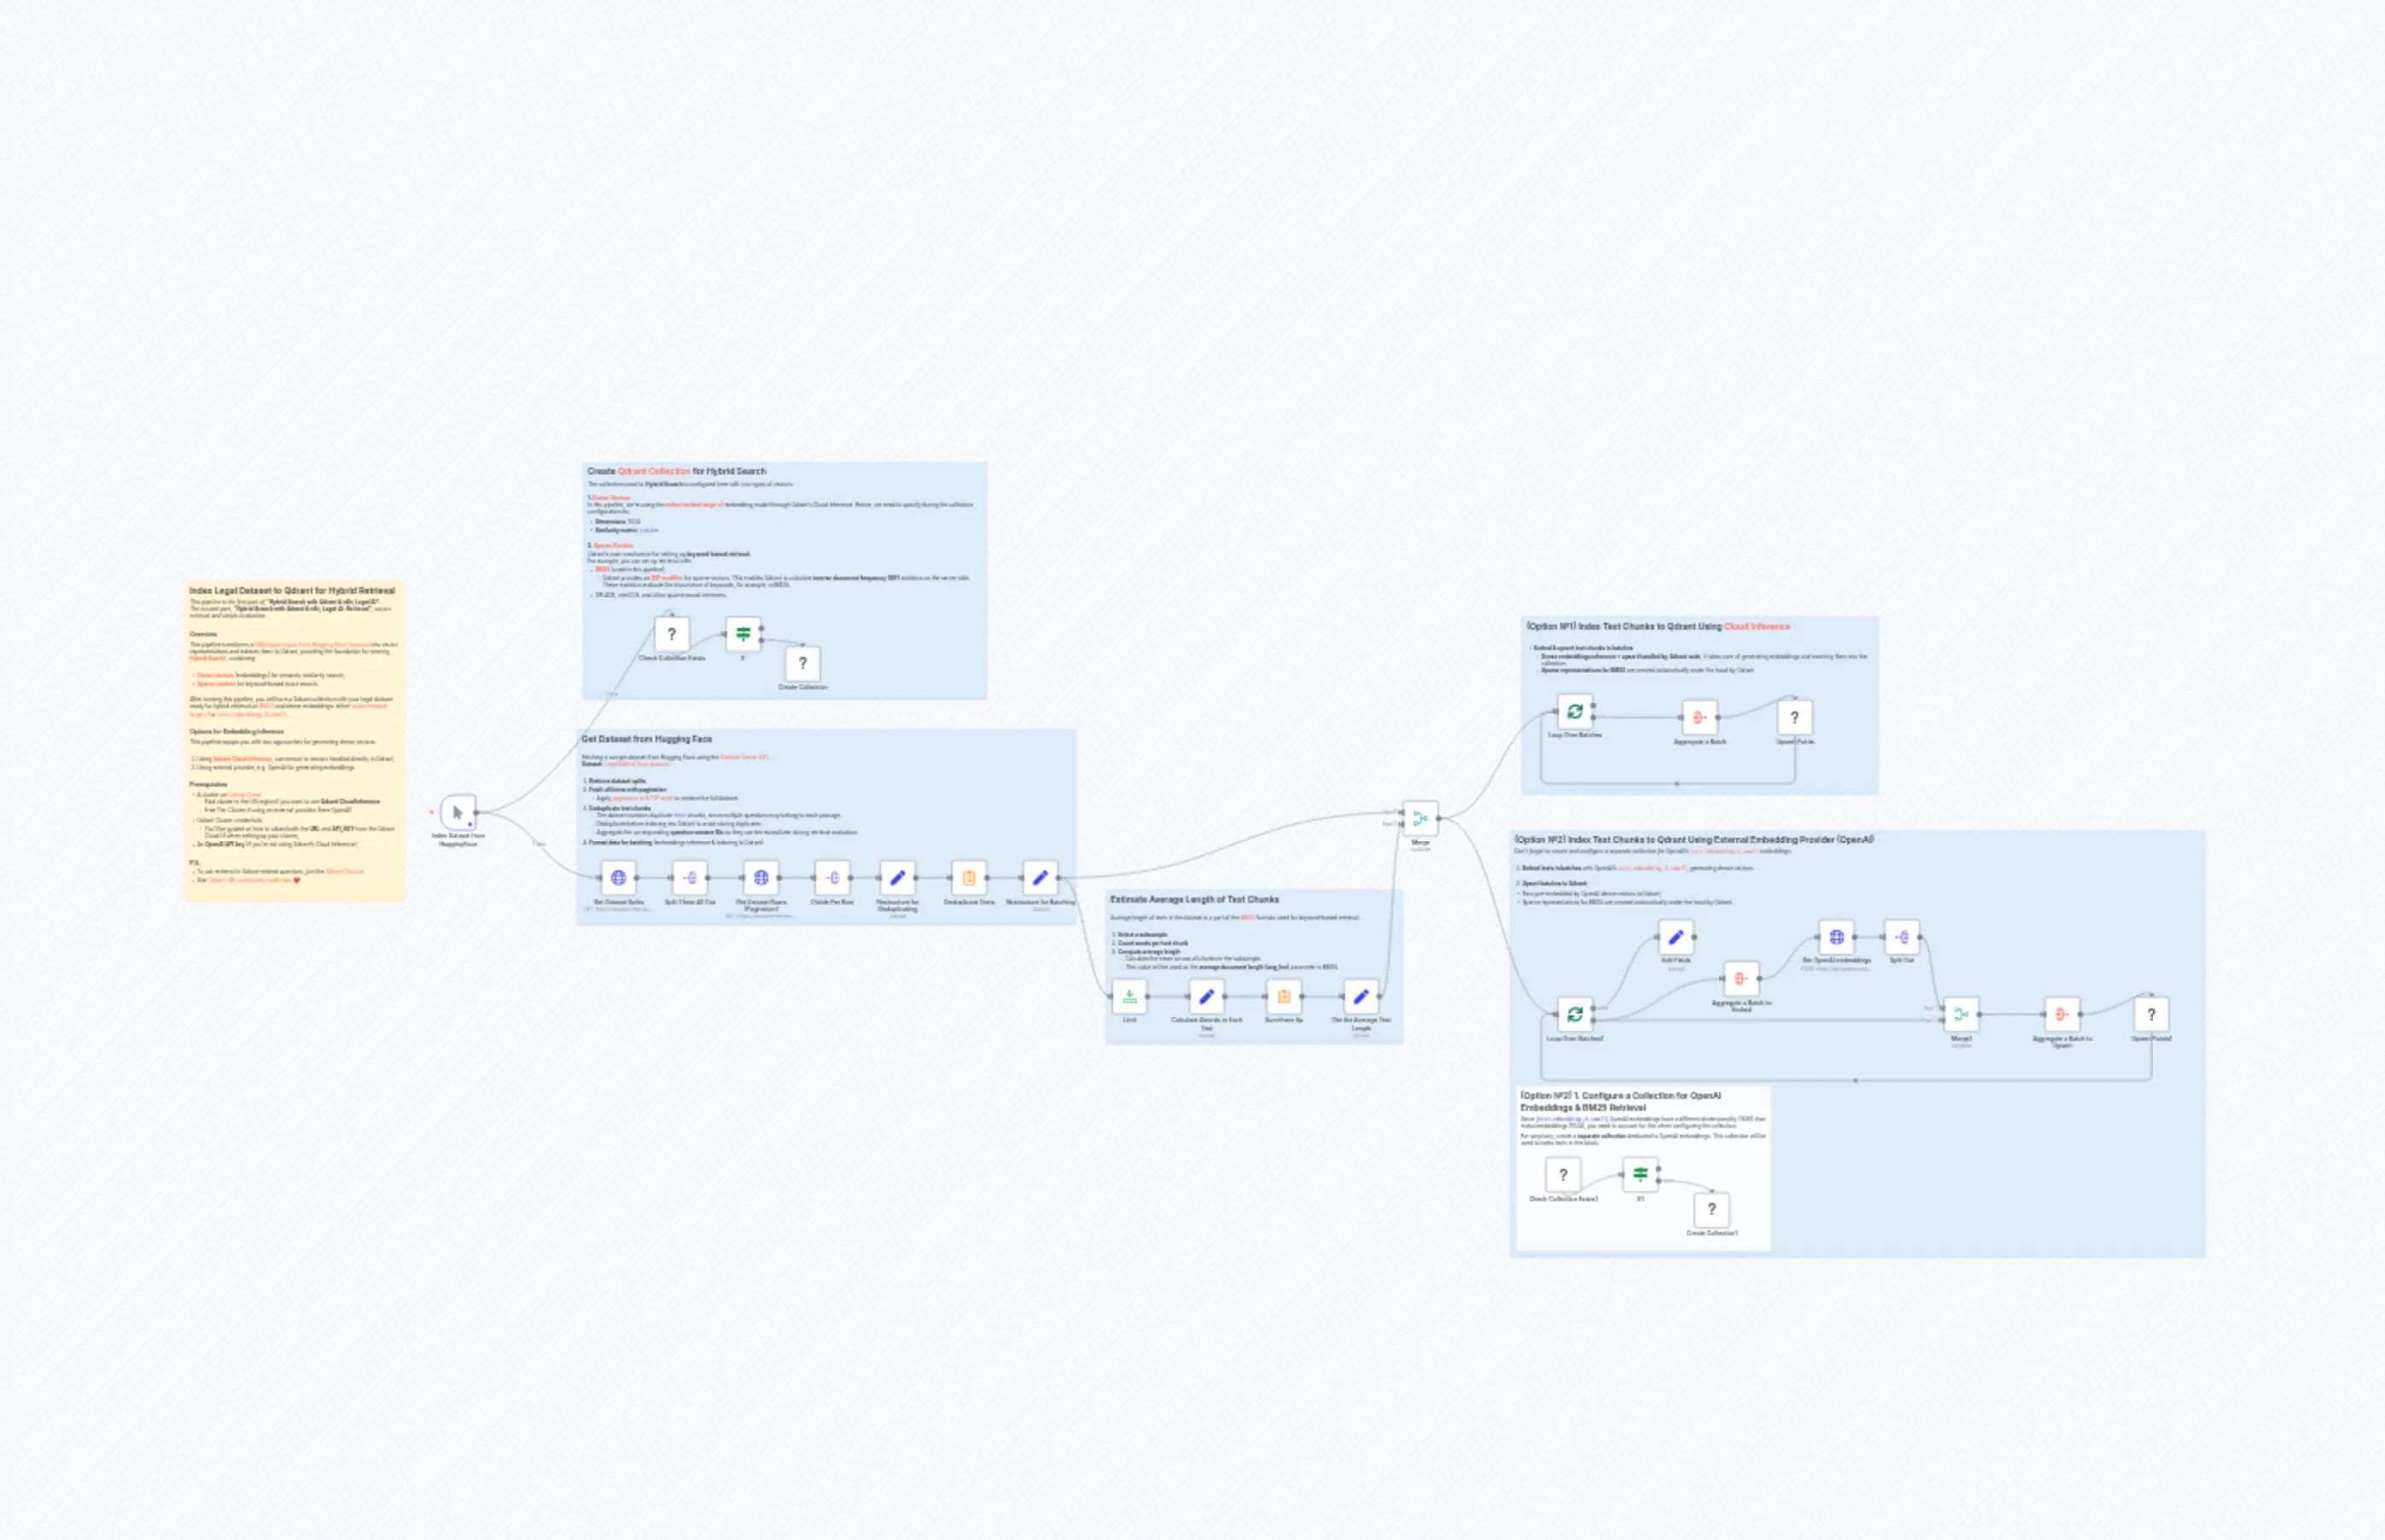
Task: Click the green If node near Create Collection
Action: (743, 632)
